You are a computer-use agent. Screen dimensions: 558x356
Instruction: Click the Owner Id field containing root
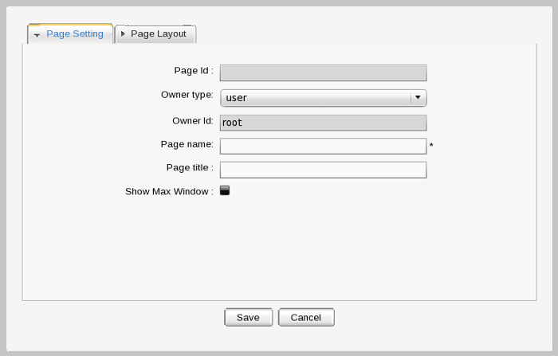click(x=323, y=123)
